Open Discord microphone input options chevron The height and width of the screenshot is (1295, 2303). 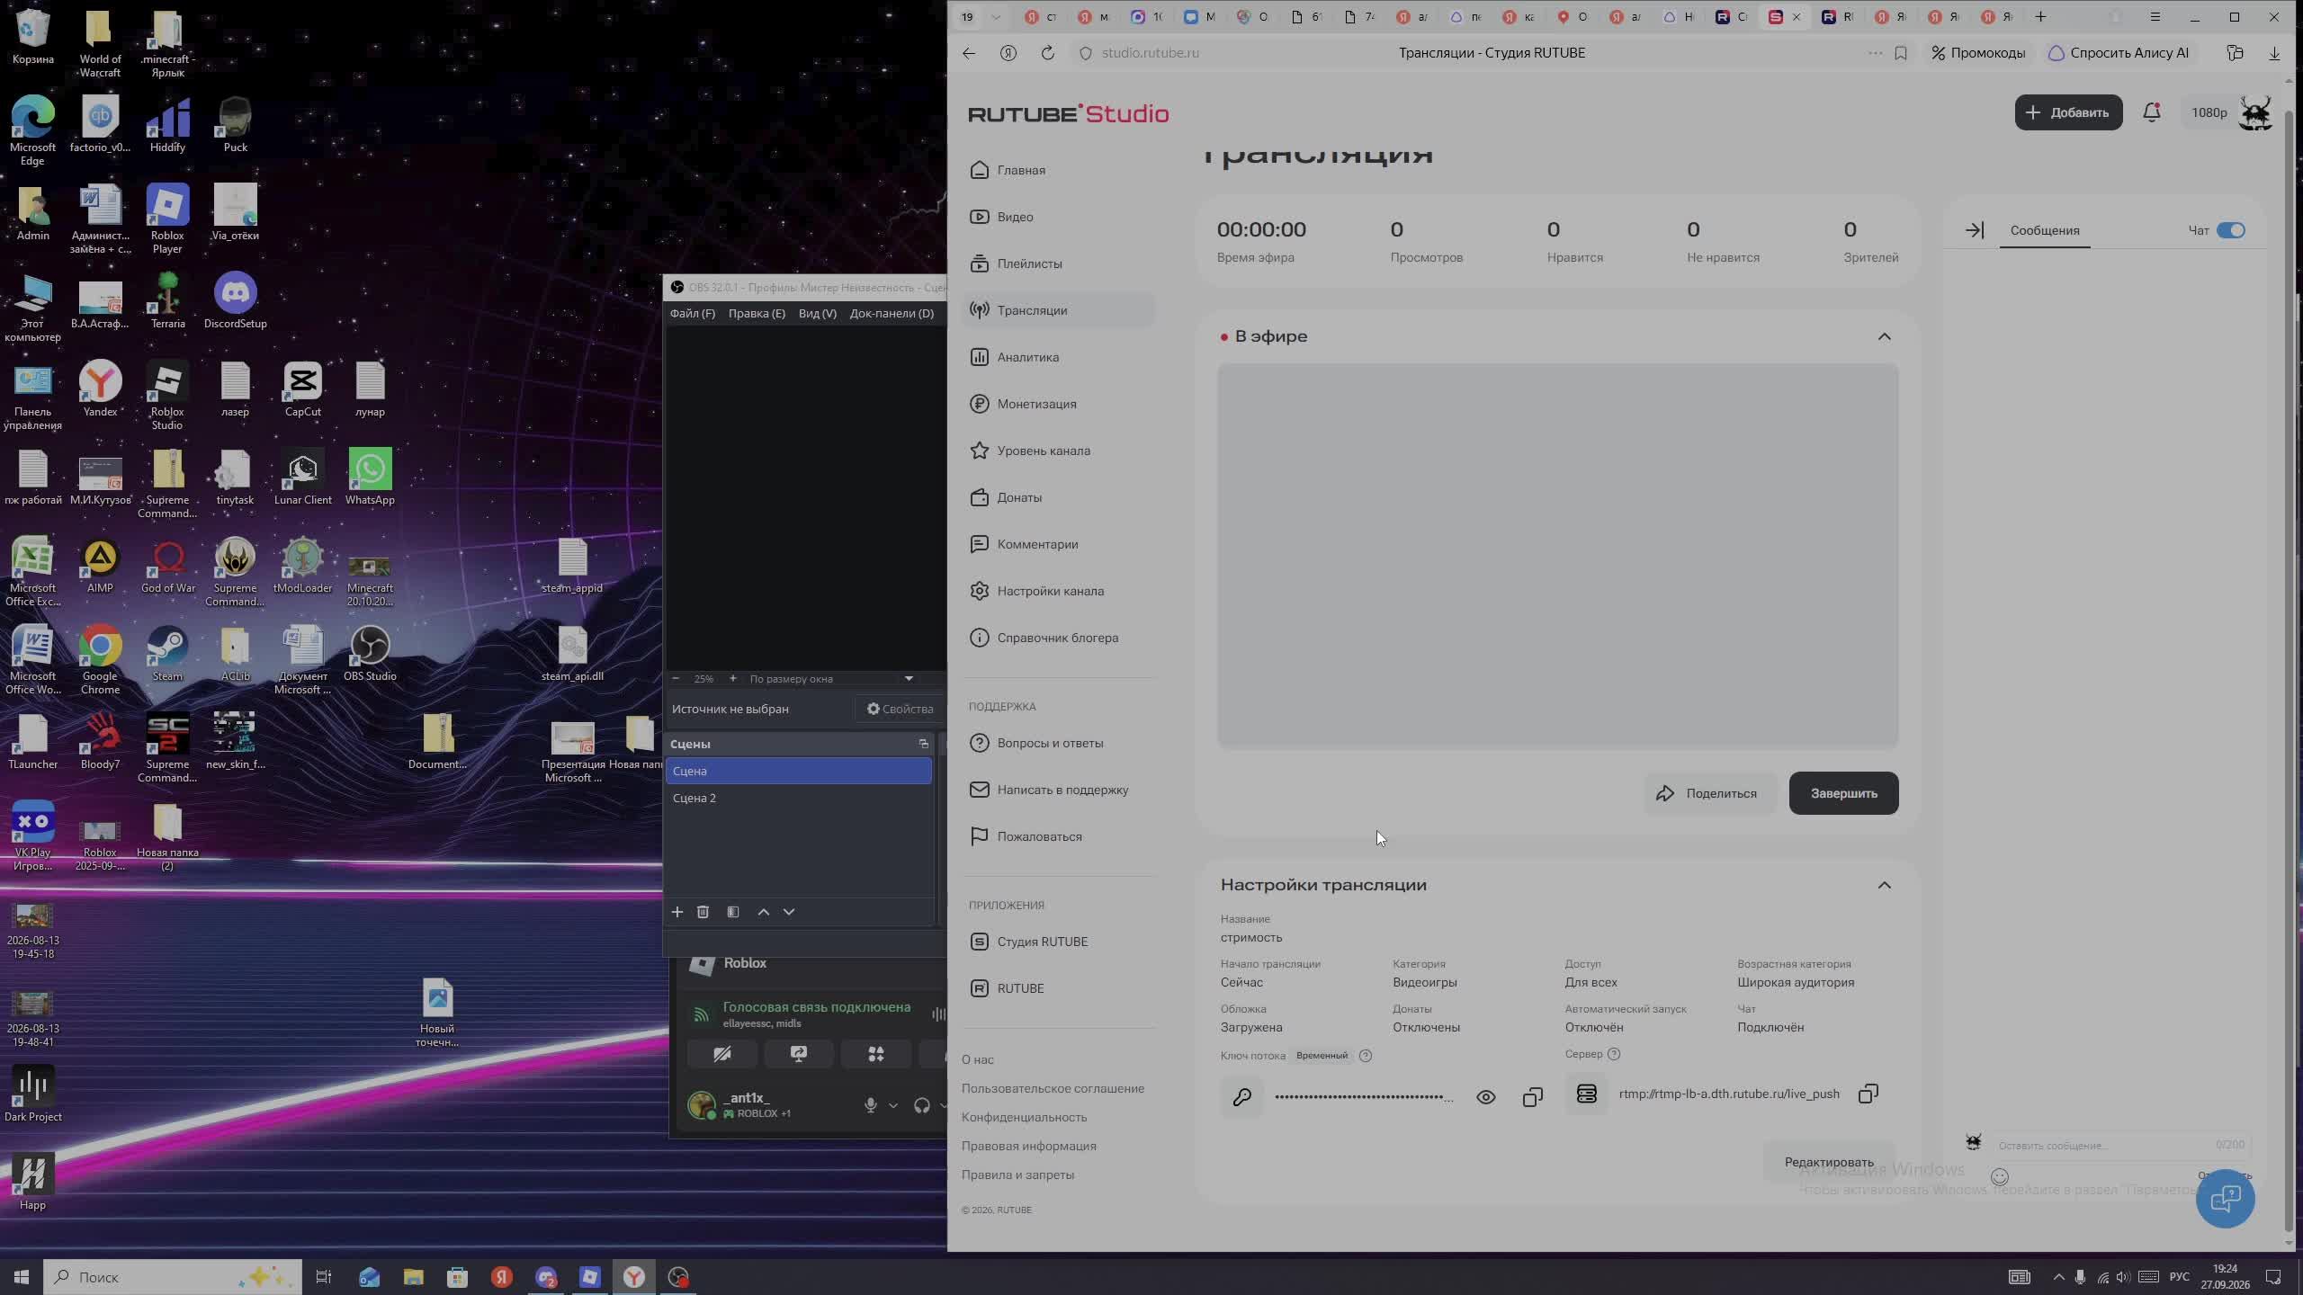[893, 1105]
